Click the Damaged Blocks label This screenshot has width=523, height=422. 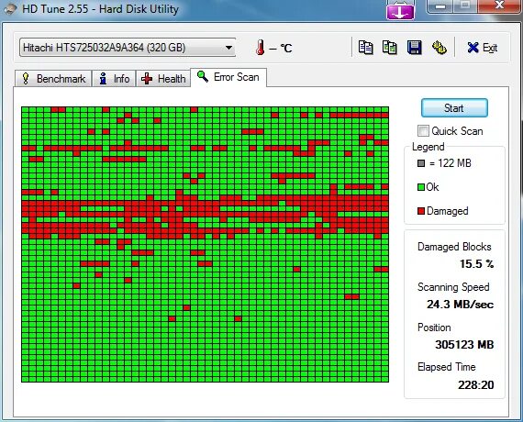click(454, 247)
